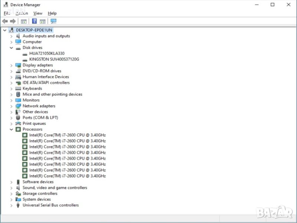
Task: Collapse the Disk drives category
Action: point(12,48)
